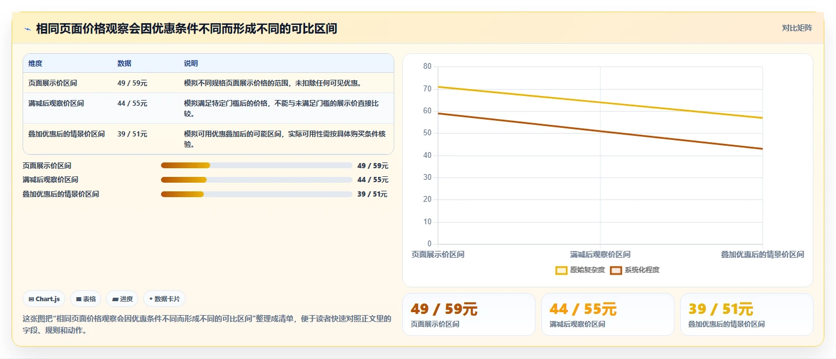Click description starting 模拟满足特定门槛后的价格

point(281,108)
